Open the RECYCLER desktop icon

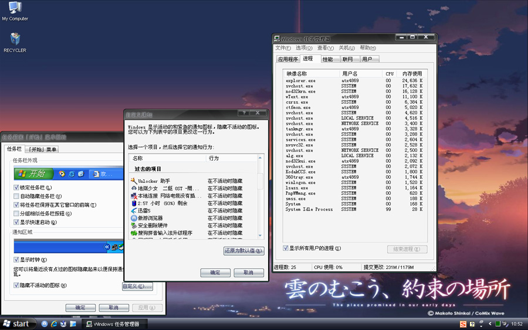coord(15,40)
